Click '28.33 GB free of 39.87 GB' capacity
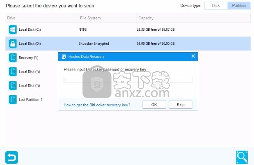 (156, 30)
